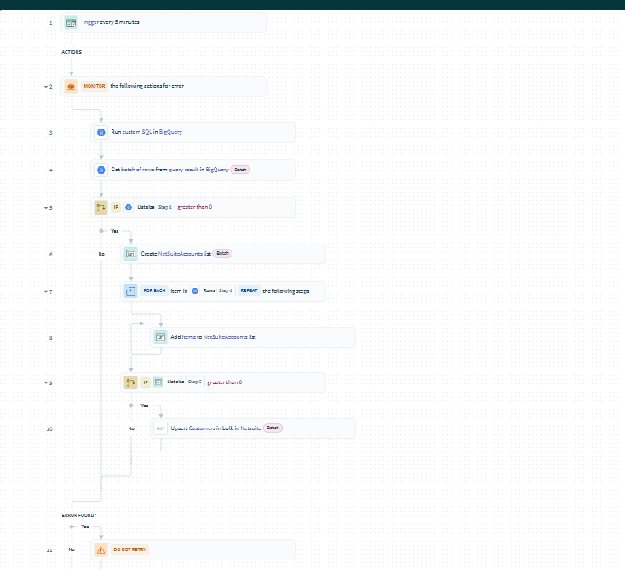Click the IF branch icon in step 9

[130, 382]
